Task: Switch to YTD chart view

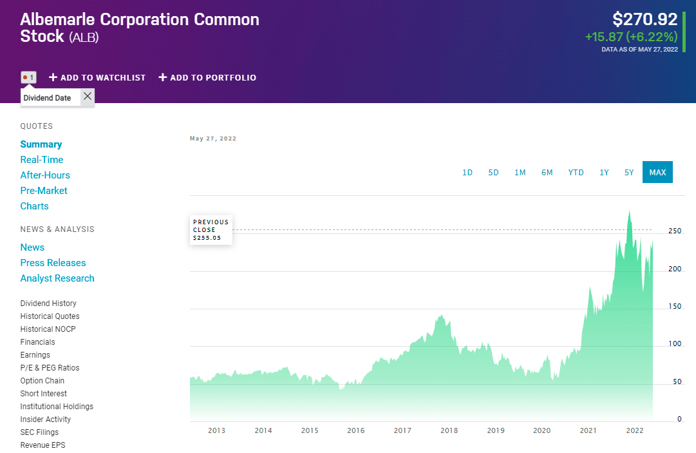Action: (576, 172)
